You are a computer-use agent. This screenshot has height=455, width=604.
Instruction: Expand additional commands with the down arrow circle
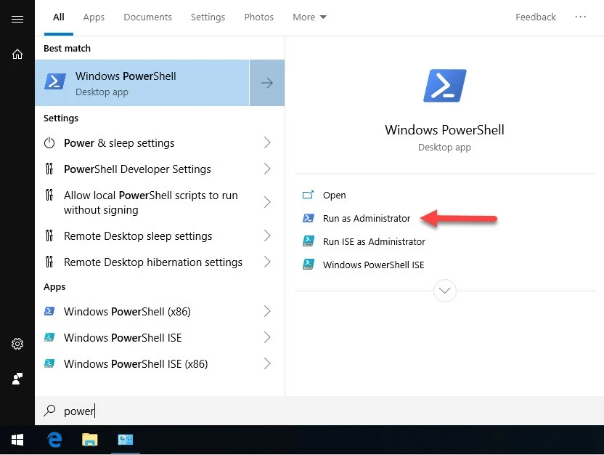(444, 290)
